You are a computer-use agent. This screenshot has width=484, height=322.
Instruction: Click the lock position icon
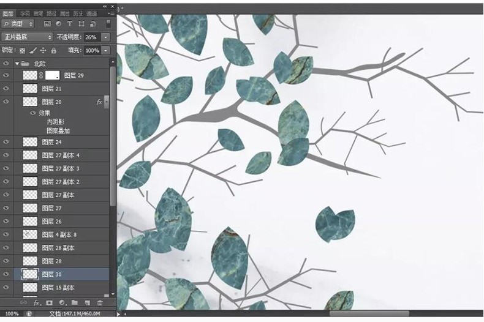coord(43,50)
